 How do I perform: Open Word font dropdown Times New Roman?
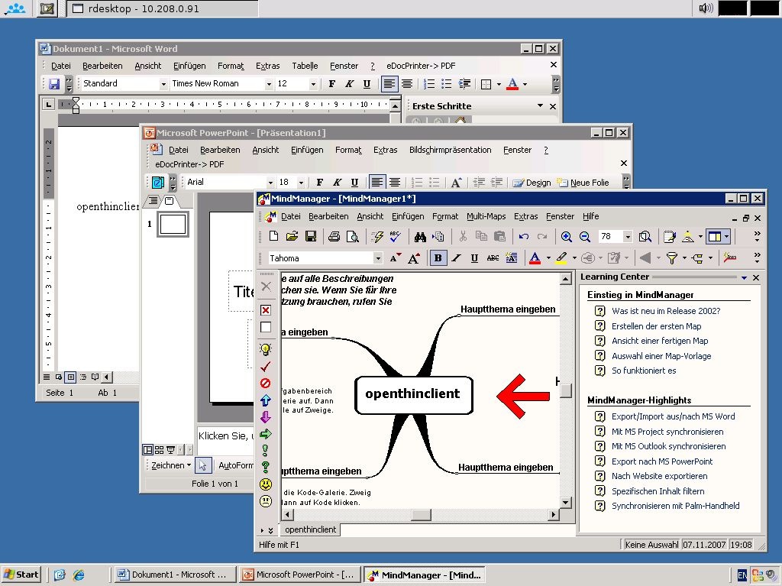tap(269, 84)
